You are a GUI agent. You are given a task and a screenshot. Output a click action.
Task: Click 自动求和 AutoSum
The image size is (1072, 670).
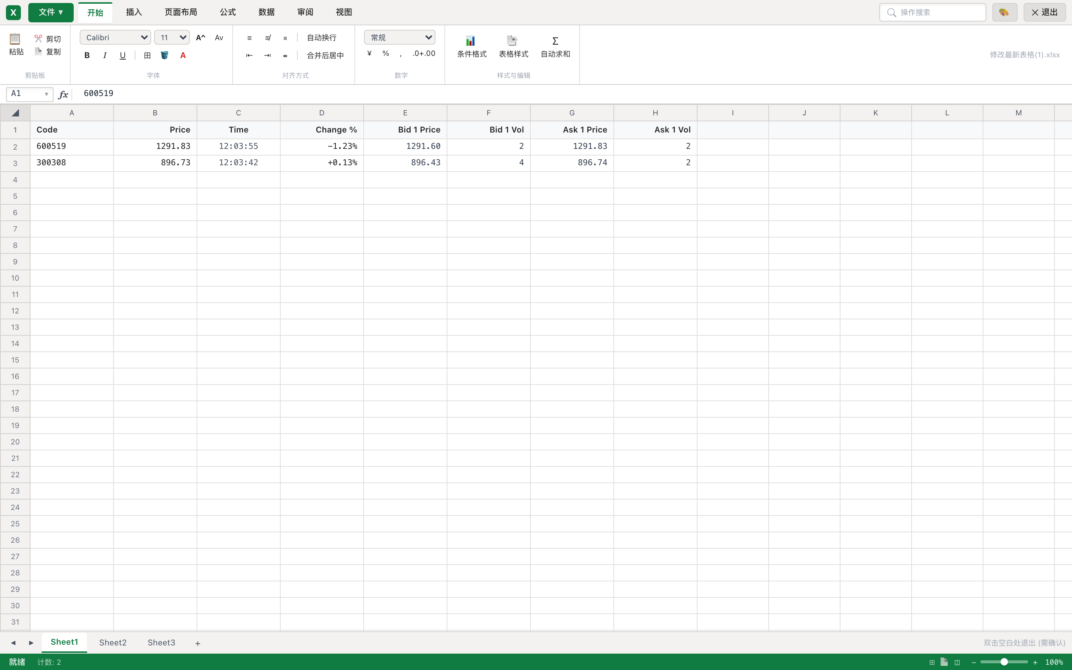[555, 47]
